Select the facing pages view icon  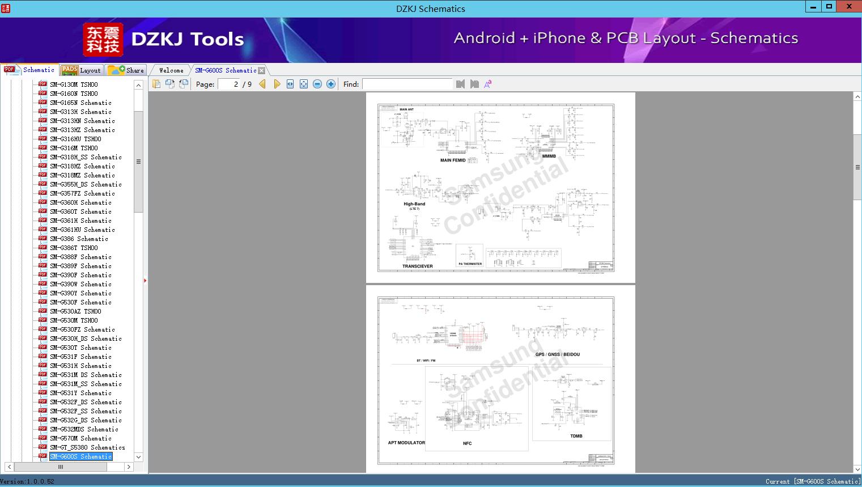coord(170,83)
